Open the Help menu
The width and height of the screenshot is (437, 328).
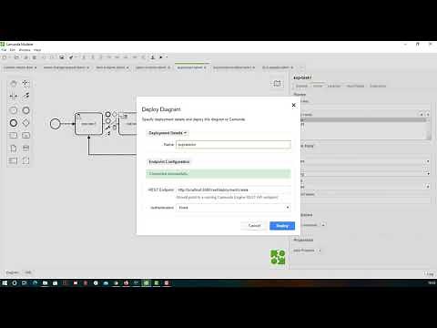click(x=37, y=50)
